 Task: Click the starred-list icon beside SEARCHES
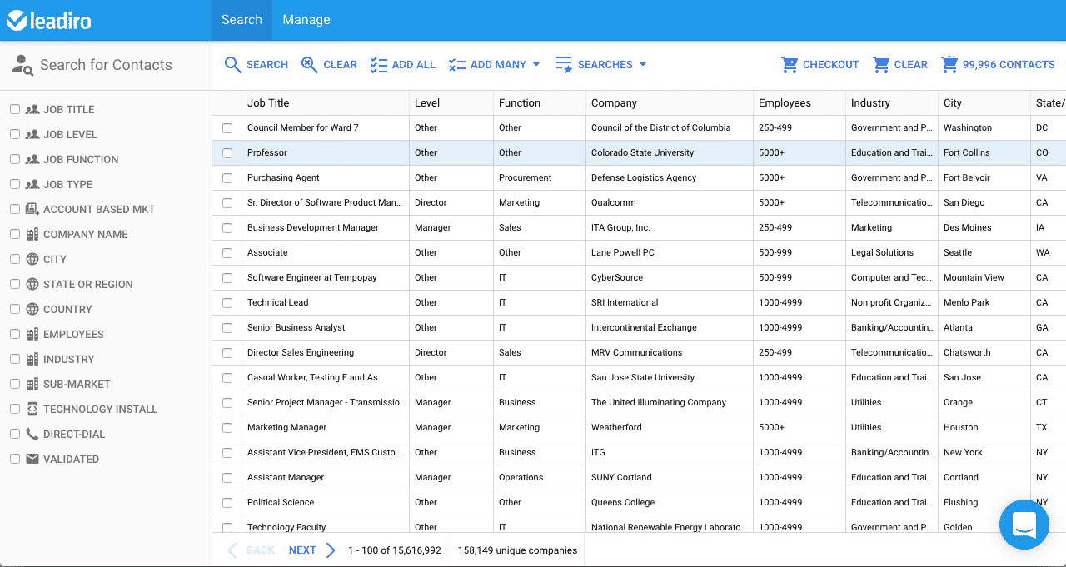[x=564, y=65]
